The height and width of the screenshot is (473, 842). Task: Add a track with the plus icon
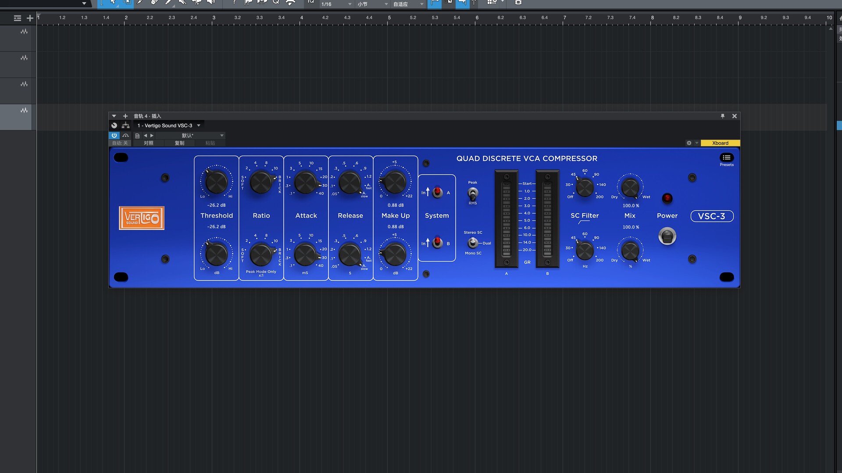30,18
